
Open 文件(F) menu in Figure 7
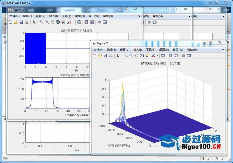click(98, 50)
